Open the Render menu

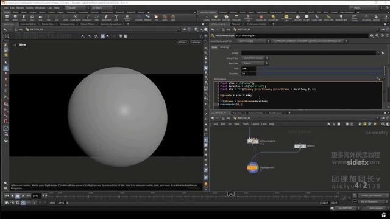(20, 8)
